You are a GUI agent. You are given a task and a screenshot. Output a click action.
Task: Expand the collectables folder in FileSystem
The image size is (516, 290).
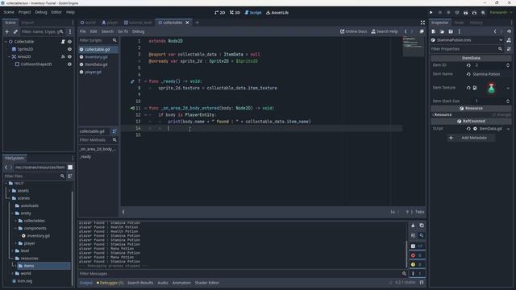(x=16, y=221)
